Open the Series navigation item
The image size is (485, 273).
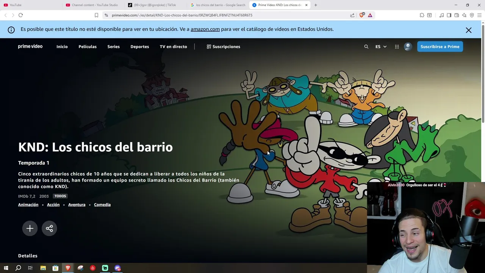click(113, 47)
